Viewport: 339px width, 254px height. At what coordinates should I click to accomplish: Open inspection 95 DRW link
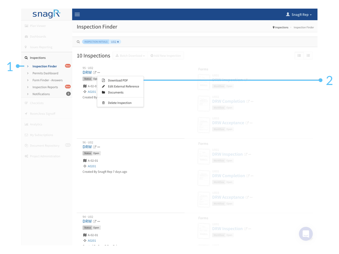pyautogui.click(x=87, y=72)
